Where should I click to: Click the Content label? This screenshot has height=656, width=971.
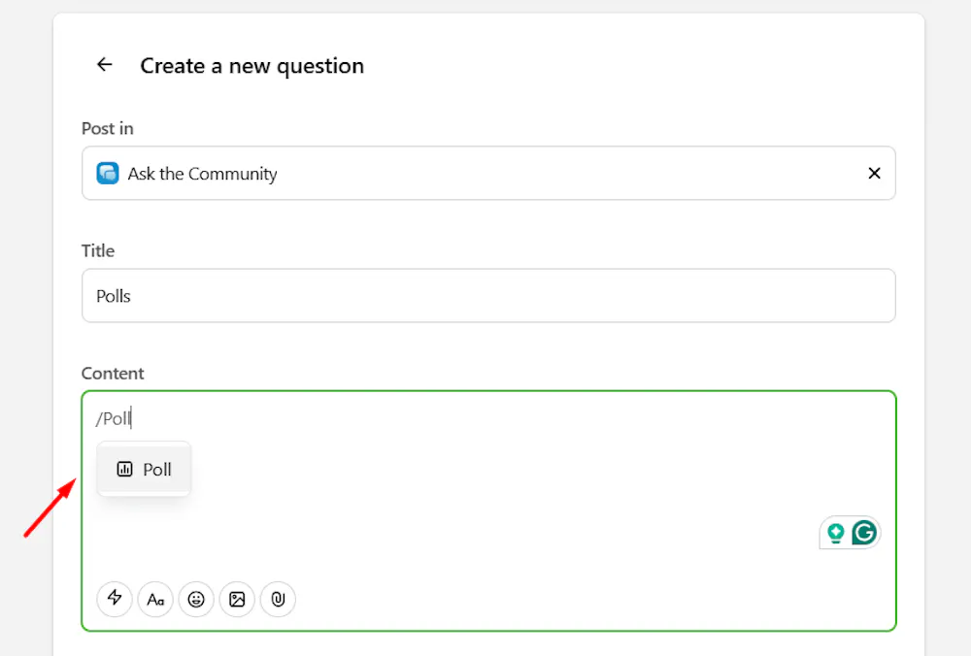point(113,374)
